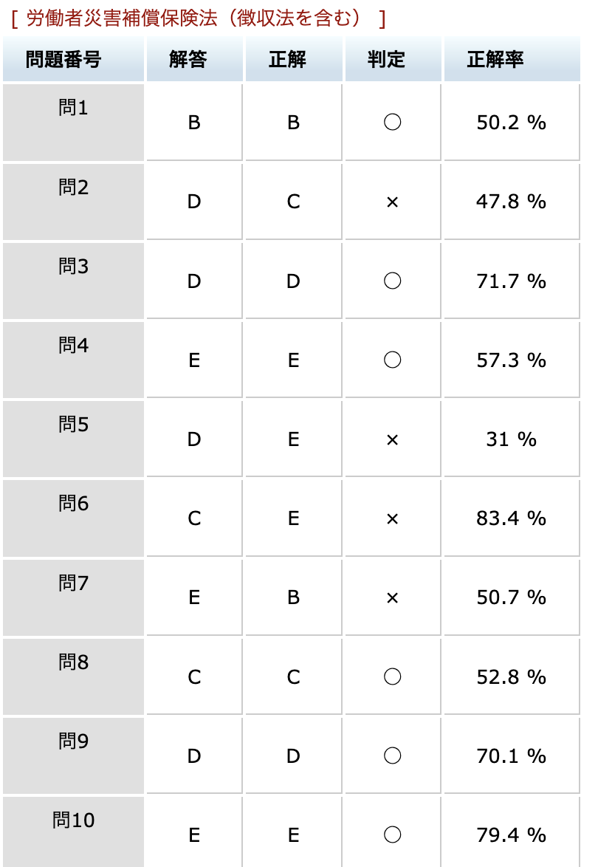Viewport: 598px width, 867px height.
Task: Click the circle mark for 問8
Action: (x=393, y=676)
